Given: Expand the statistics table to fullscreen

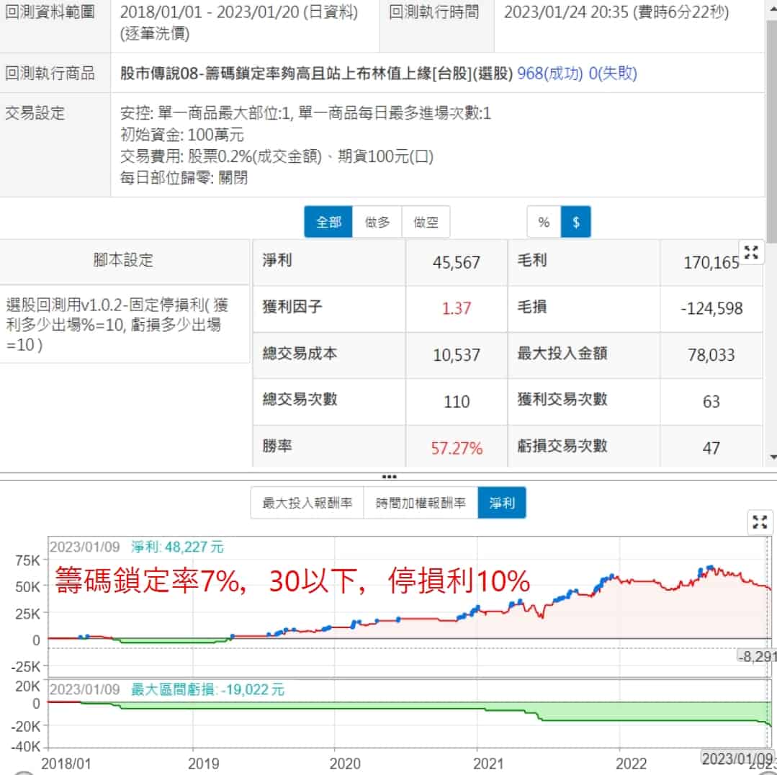Looking at the screenshot, I should pos(751,253).
